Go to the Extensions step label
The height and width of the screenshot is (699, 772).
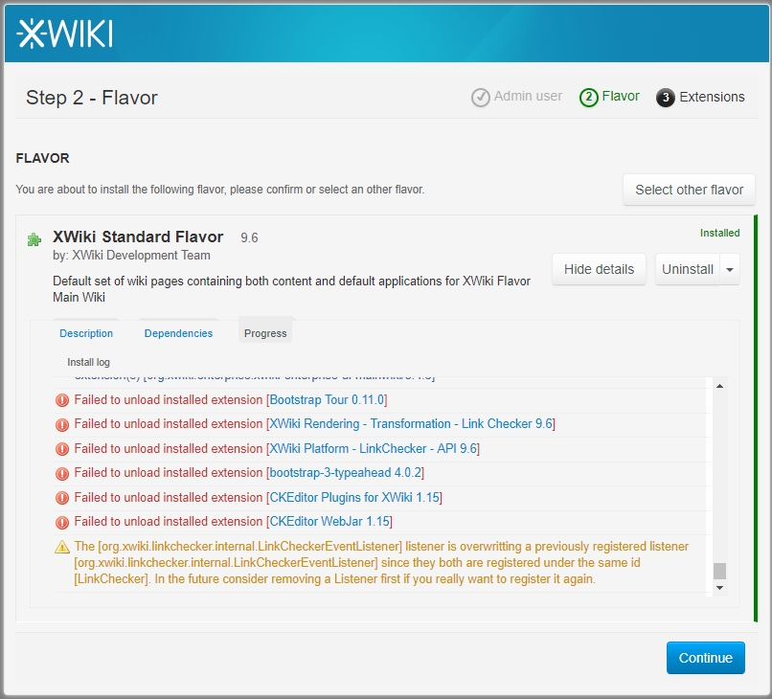click(712, 97)
